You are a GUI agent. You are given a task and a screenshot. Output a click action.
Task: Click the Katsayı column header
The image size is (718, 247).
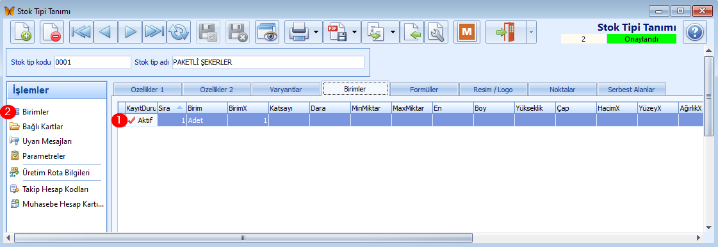pos(289,108)
